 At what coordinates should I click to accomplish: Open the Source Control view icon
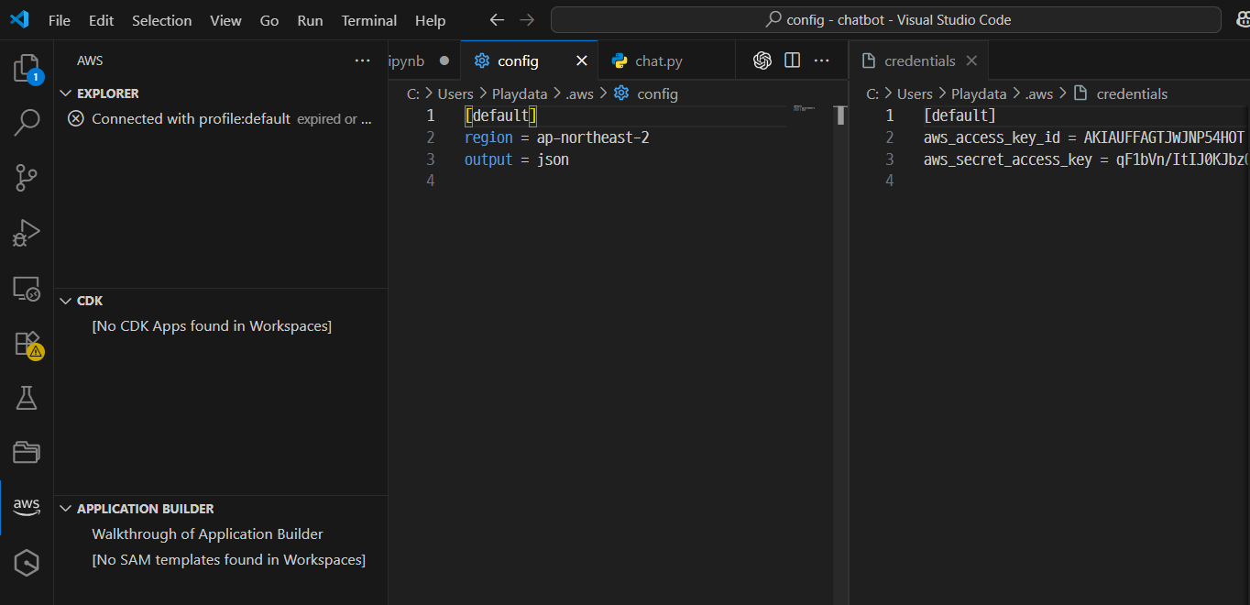(x=27, y=178)
